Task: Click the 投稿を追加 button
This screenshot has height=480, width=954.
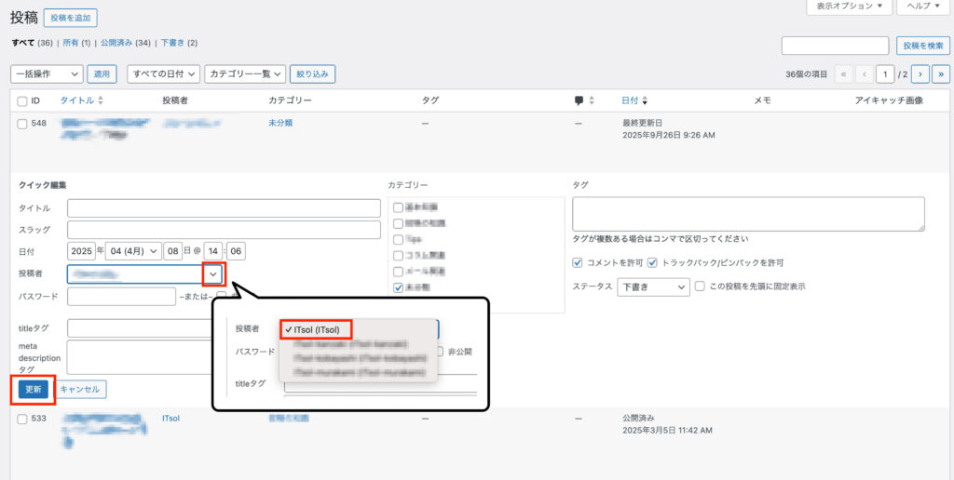Action: pos(70,18)
